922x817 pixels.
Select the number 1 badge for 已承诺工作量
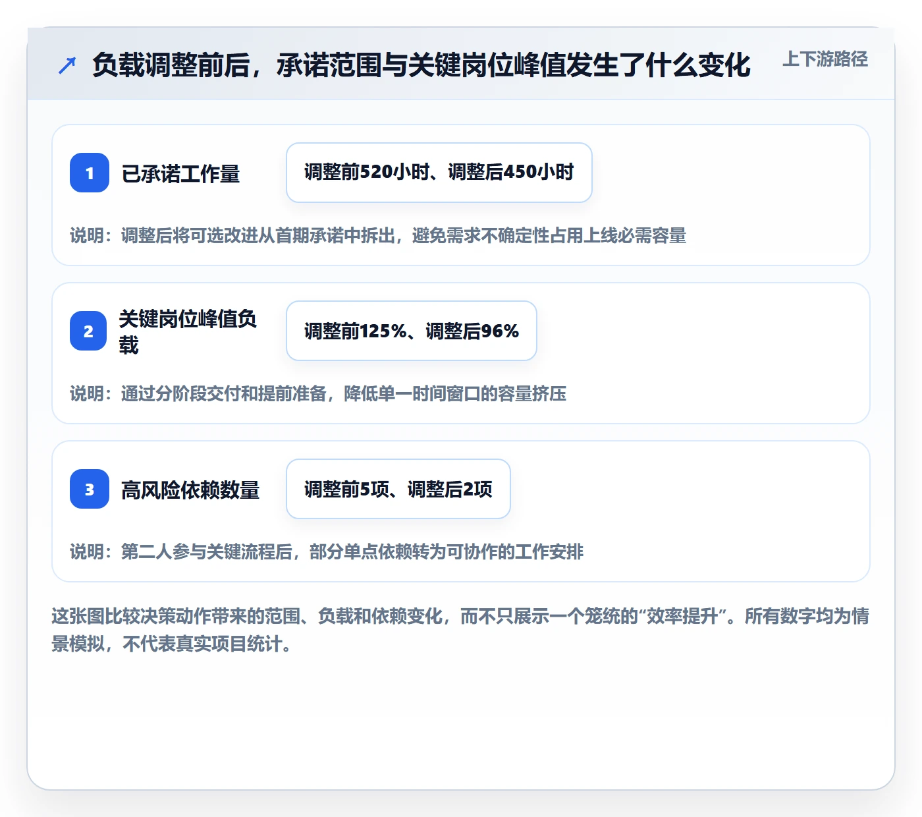coord(90,173)
